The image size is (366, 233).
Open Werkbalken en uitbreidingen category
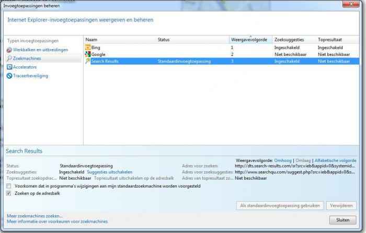tap(40, 50)
